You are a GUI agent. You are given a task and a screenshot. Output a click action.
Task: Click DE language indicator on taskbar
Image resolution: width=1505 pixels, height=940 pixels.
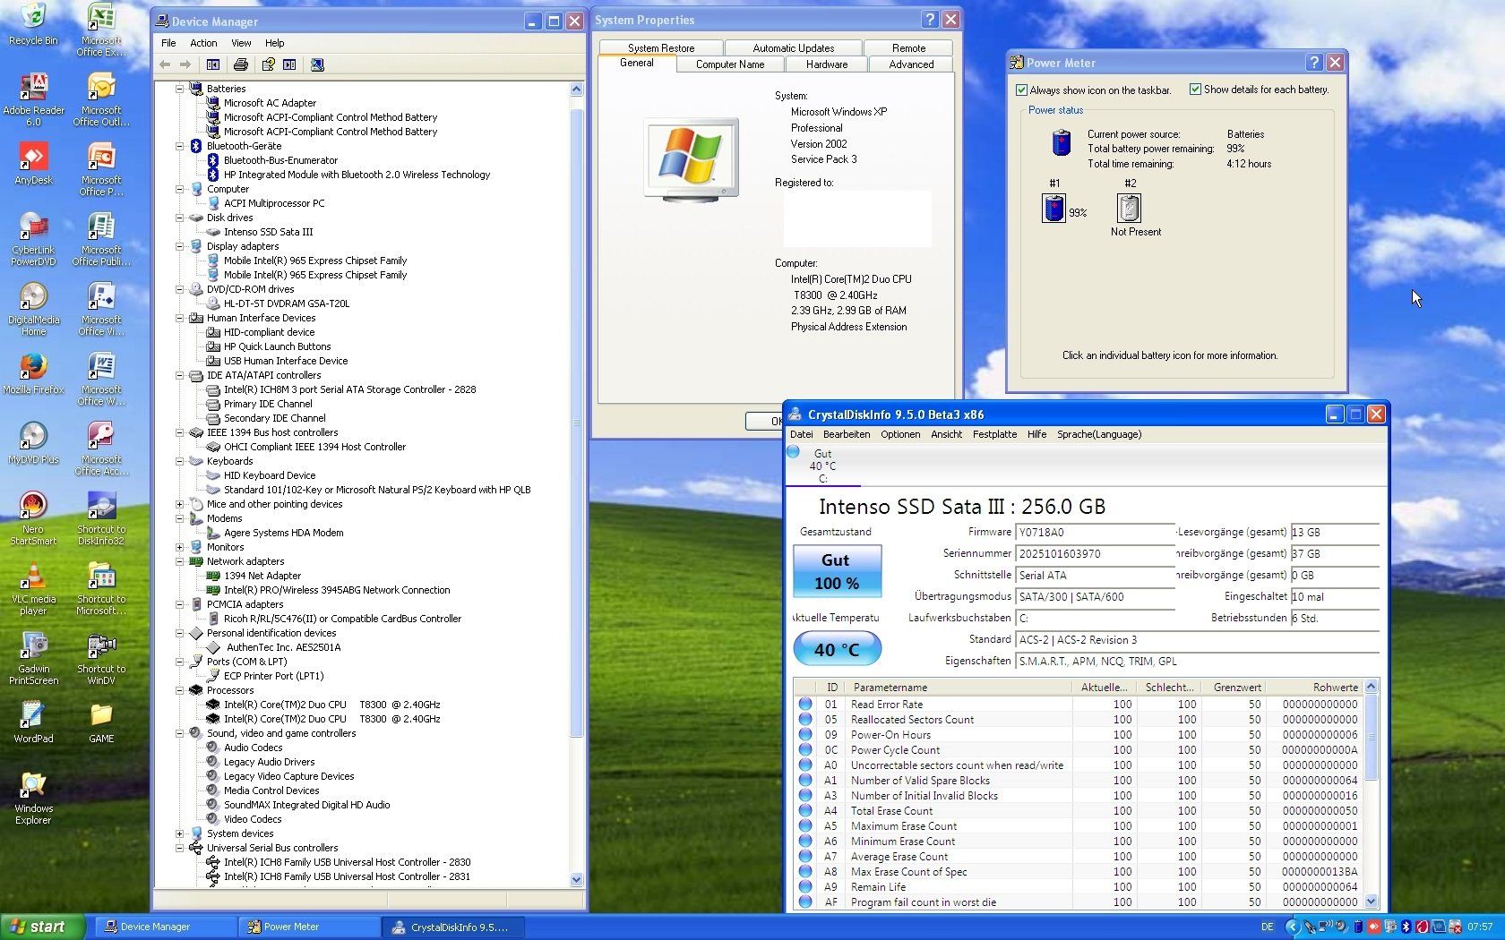pos(1267,927)
